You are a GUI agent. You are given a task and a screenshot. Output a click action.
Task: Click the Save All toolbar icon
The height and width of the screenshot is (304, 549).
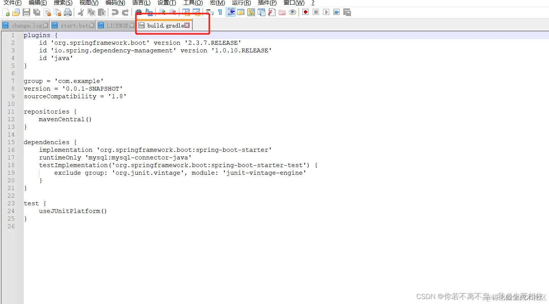click(x=37, y=12)
